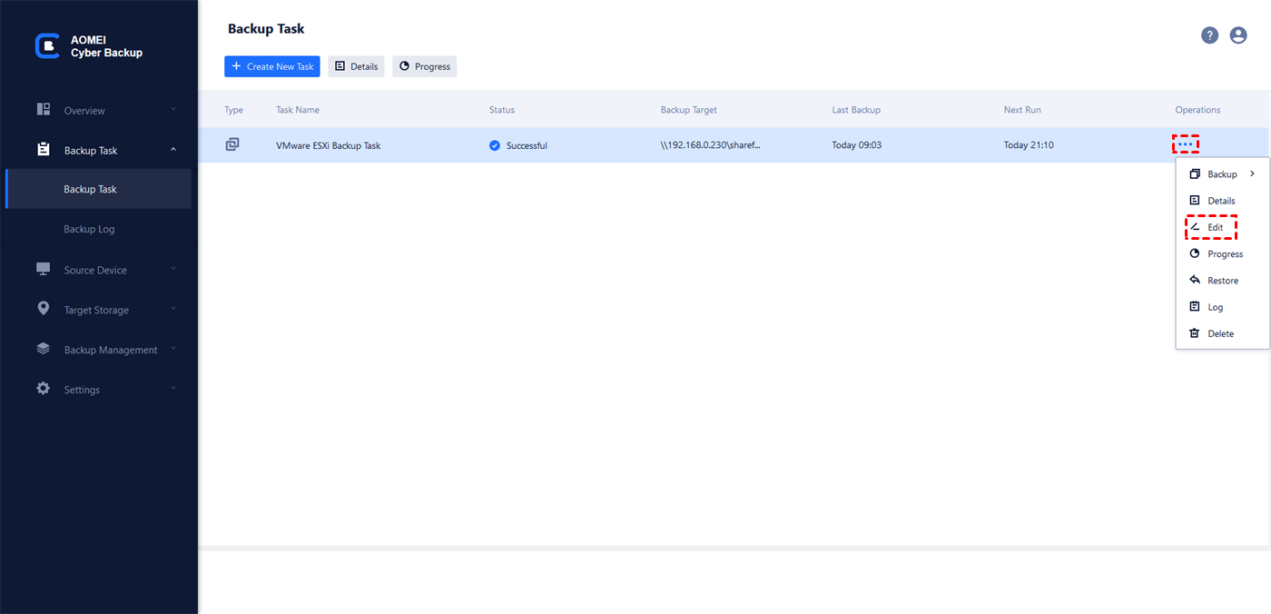1271x614 pixels.
Task: Open the Backup submenu arrow in context menu
Action: coord(1253,173)
